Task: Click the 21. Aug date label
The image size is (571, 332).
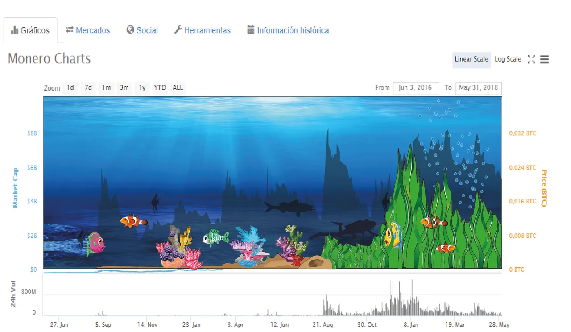Action: tap(323, 325)
